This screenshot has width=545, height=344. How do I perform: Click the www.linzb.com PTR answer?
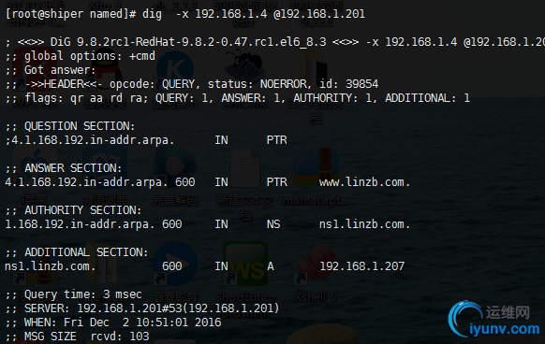tap(364, 182)
